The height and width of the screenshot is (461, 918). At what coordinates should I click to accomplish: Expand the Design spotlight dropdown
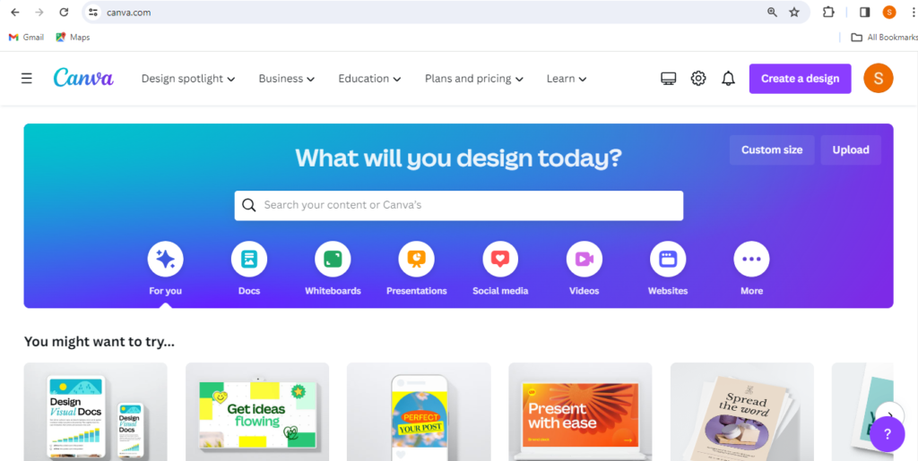point(188,78)
